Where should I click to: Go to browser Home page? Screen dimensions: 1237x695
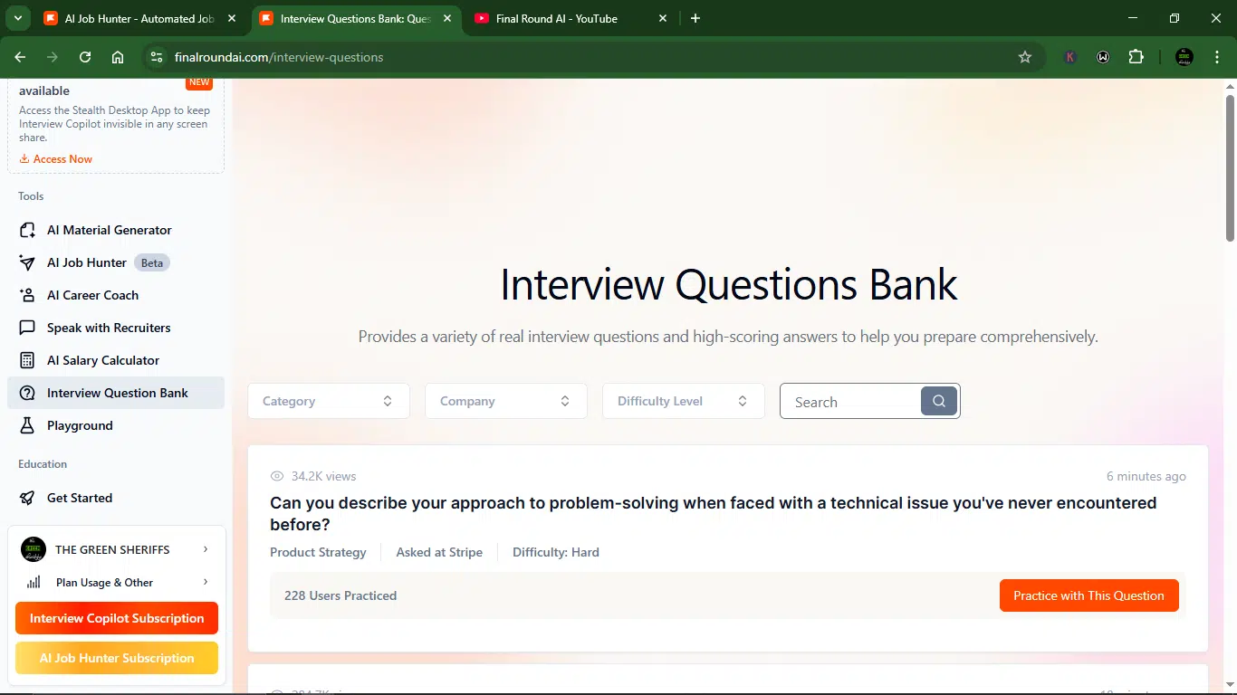coord(118,57)
